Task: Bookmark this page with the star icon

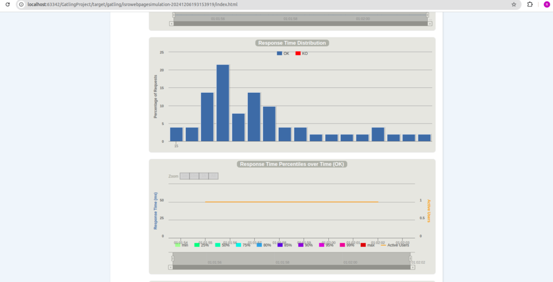Action: click(x=514, y=4)
